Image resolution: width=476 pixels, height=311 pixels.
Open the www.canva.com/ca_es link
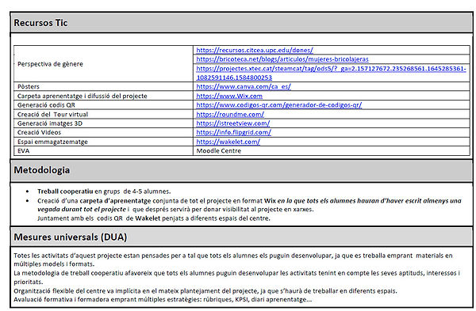coord(244,86)
